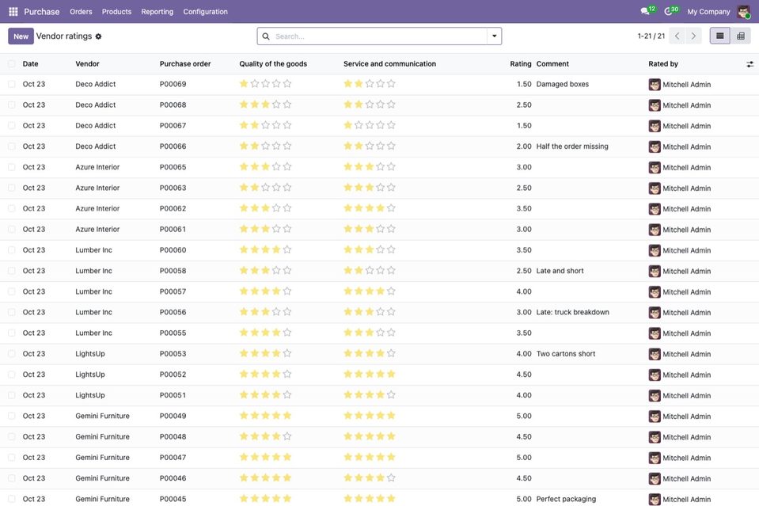Set service to three stars for P00068
Screen dimensions: 759x506
370,105
